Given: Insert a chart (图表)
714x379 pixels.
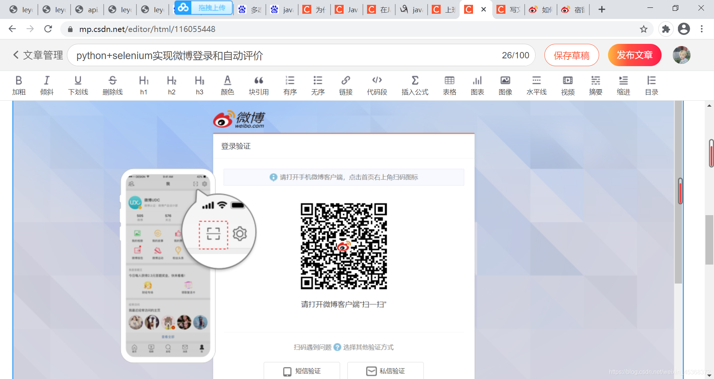Looking at the screenshot, I should (477, 85).
